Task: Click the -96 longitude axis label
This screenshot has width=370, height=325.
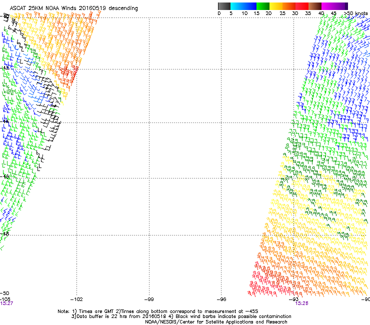Action: point(221,299)
